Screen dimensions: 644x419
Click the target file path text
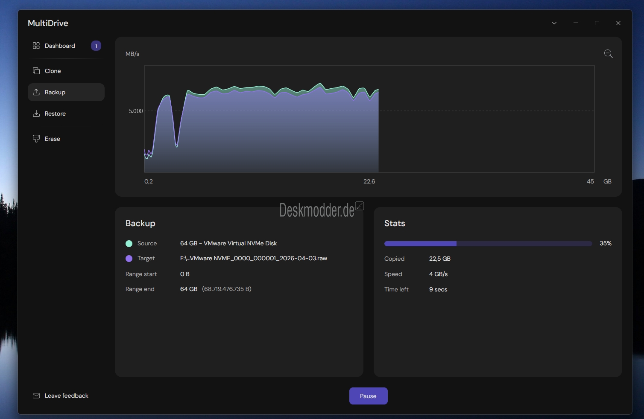point(253,258)
